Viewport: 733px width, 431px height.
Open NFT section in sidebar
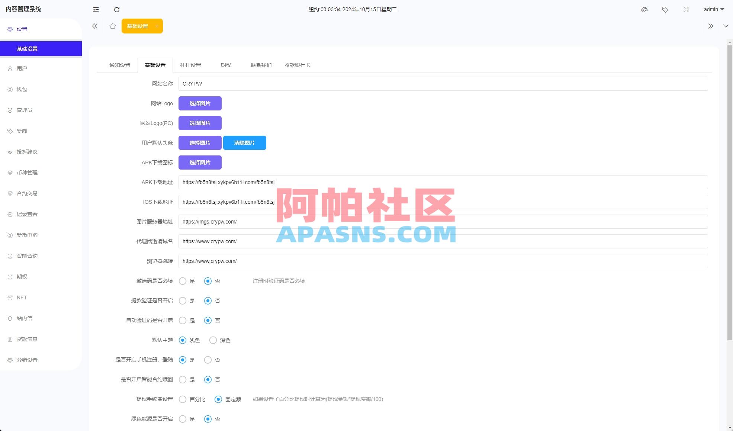pos(22,297)
